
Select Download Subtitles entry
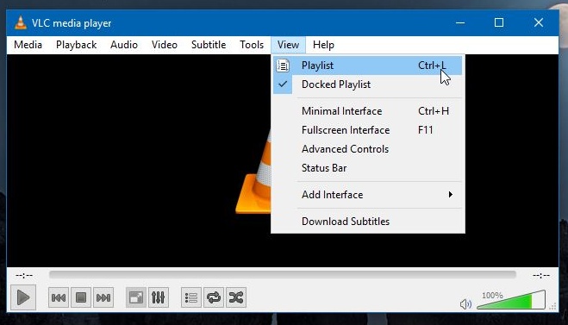pyautogui.click(x=368, y=222)
